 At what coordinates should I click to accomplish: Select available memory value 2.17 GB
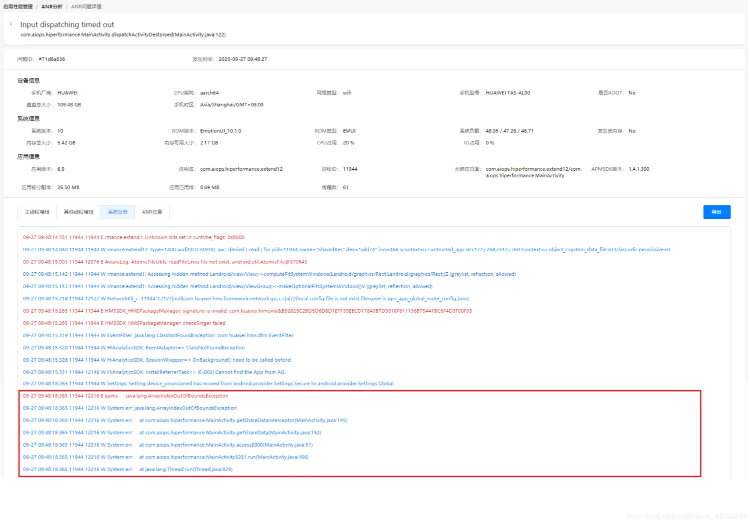pyautogui.click(x=209, y=143)
